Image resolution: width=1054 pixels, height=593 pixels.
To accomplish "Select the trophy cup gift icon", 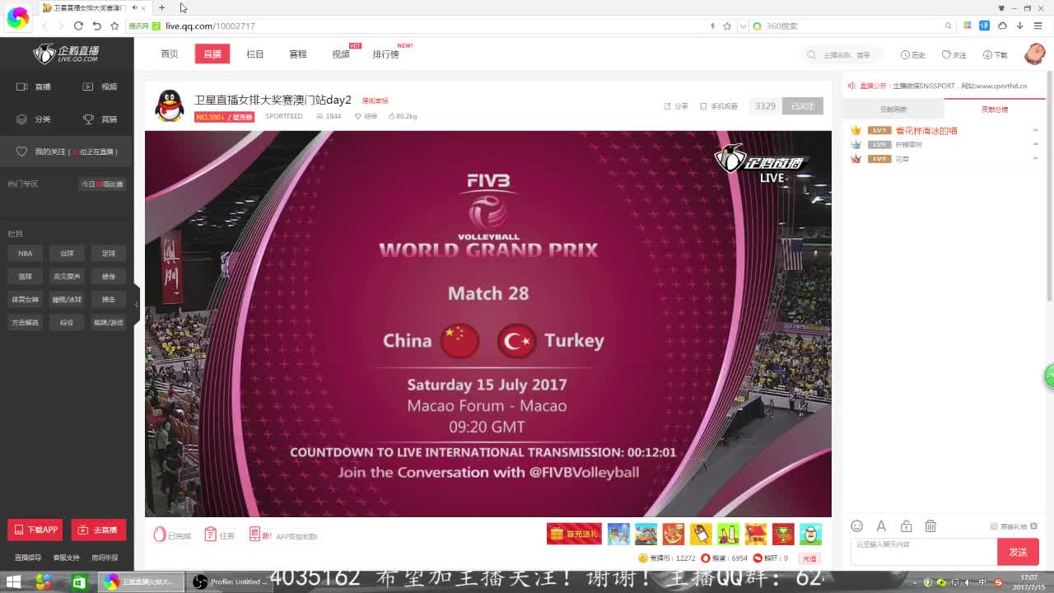I will pos(783,535).
